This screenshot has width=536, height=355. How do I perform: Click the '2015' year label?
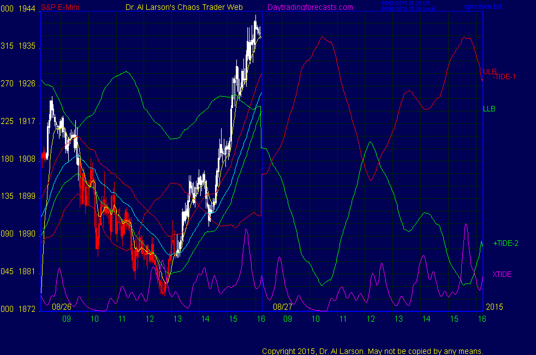pyautogui.click(x=495, y=307)
